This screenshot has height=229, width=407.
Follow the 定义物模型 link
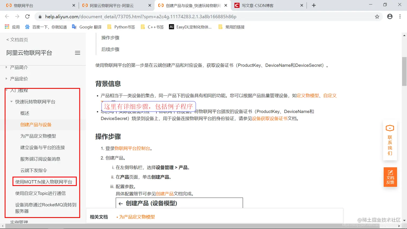point(308,96)
